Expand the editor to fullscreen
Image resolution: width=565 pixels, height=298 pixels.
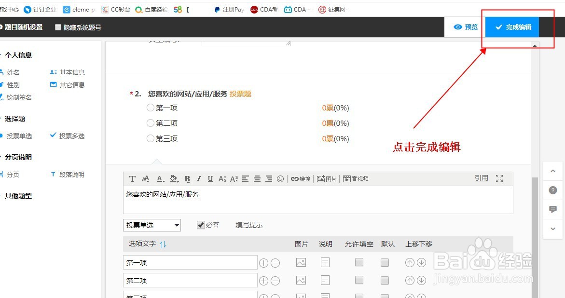[x=499, y=178]
